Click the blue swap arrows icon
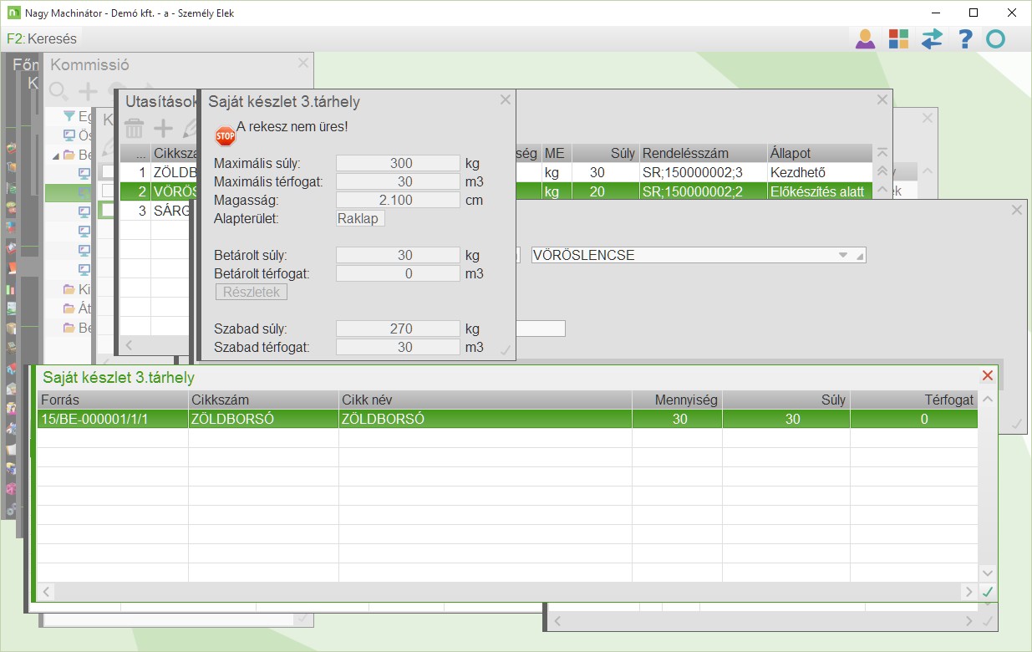1032x652 pixels. [932, 38]
